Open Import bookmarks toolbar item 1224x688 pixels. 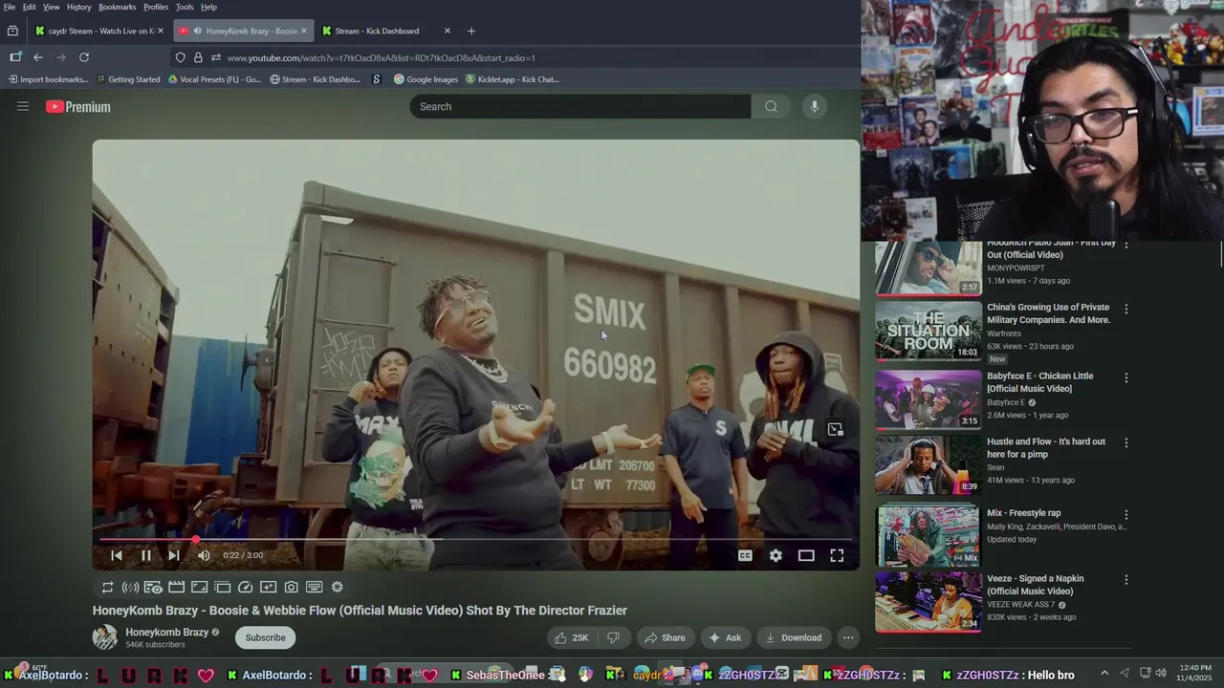pos(48,79)
